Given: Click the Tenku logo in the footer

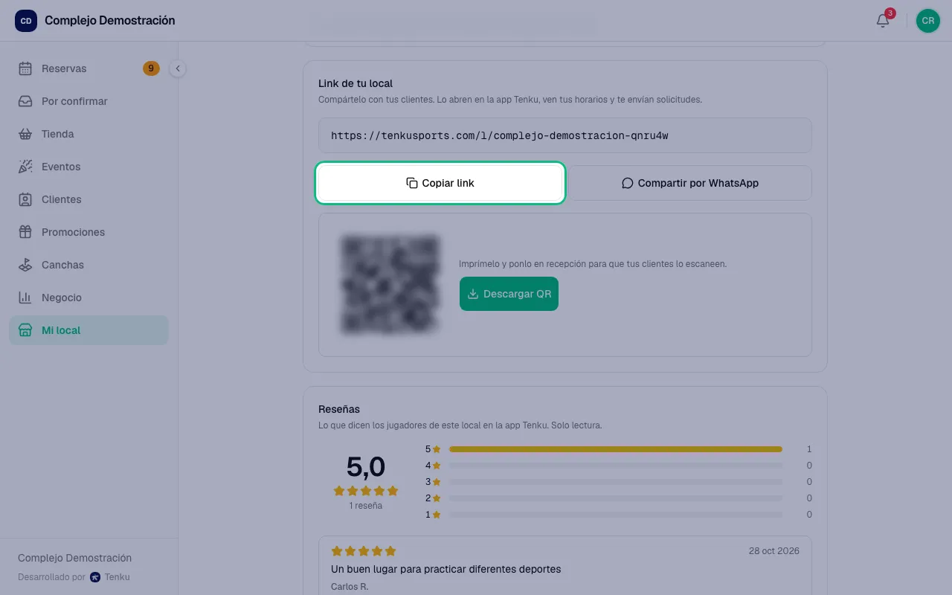Looking at the screenshot, I should (94, 577).
